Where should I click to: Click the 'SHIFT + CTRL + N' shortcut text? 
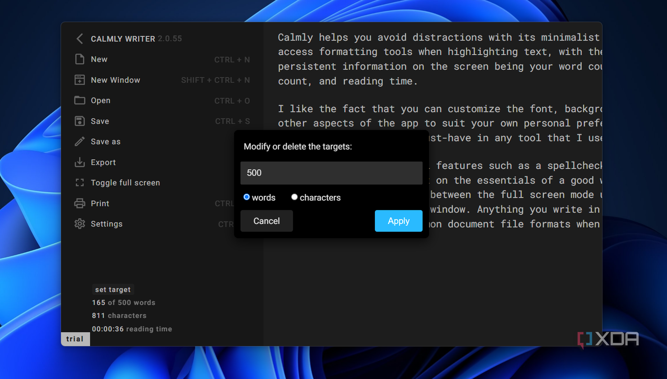[215, 80]
